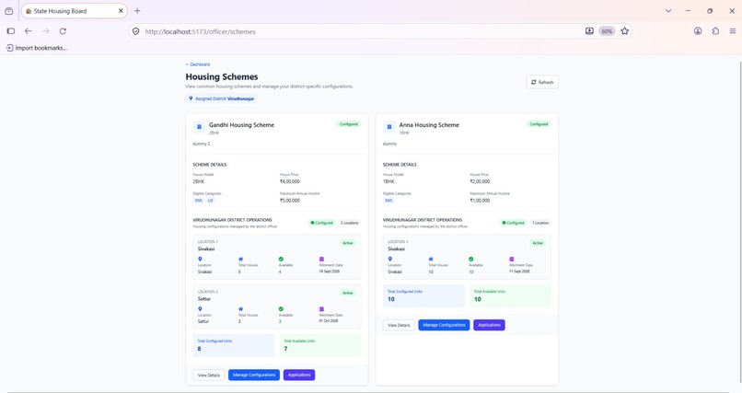The height and width of the screenshot is (393, 742).
Task: Click the Anna scheme price ₹2,00,000
Action: [480, 181]
